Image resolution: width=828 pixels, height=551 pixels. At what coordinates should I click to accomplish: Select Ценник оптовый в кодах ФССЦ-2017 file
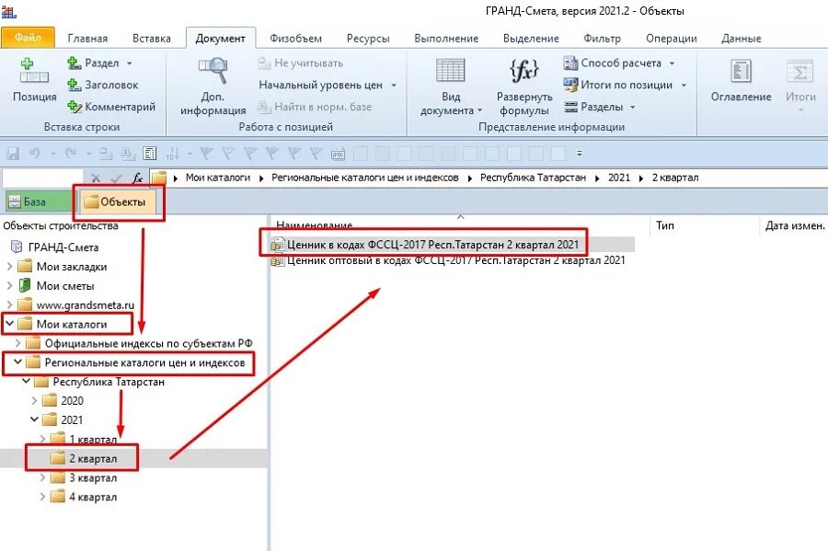[448, 260]
